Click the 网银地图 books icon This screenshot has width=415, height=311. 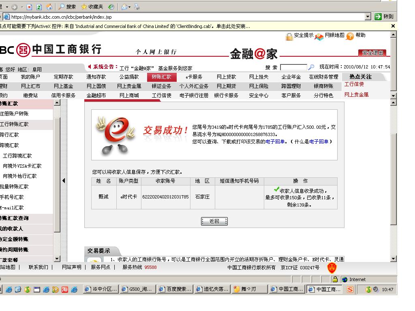[319, 37]
